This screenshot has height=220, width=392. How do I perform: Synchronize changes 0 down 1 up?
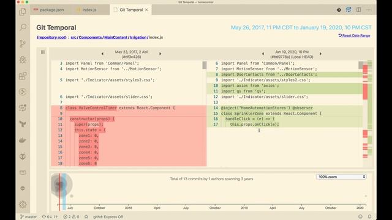tap(50, 217)
